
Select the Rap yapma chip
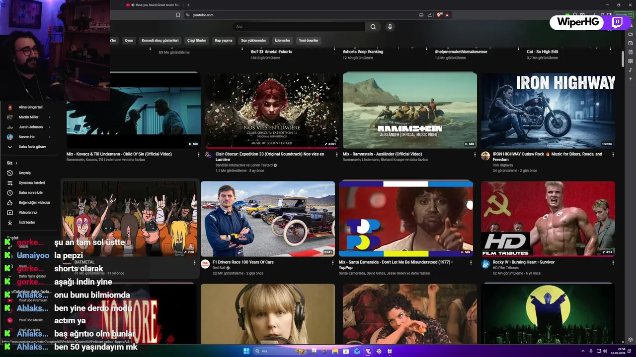pyautogui.click(x=224, y=41)
